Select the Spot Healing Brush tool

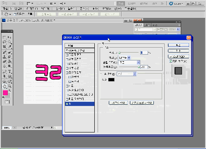click(x=4, y=52)
